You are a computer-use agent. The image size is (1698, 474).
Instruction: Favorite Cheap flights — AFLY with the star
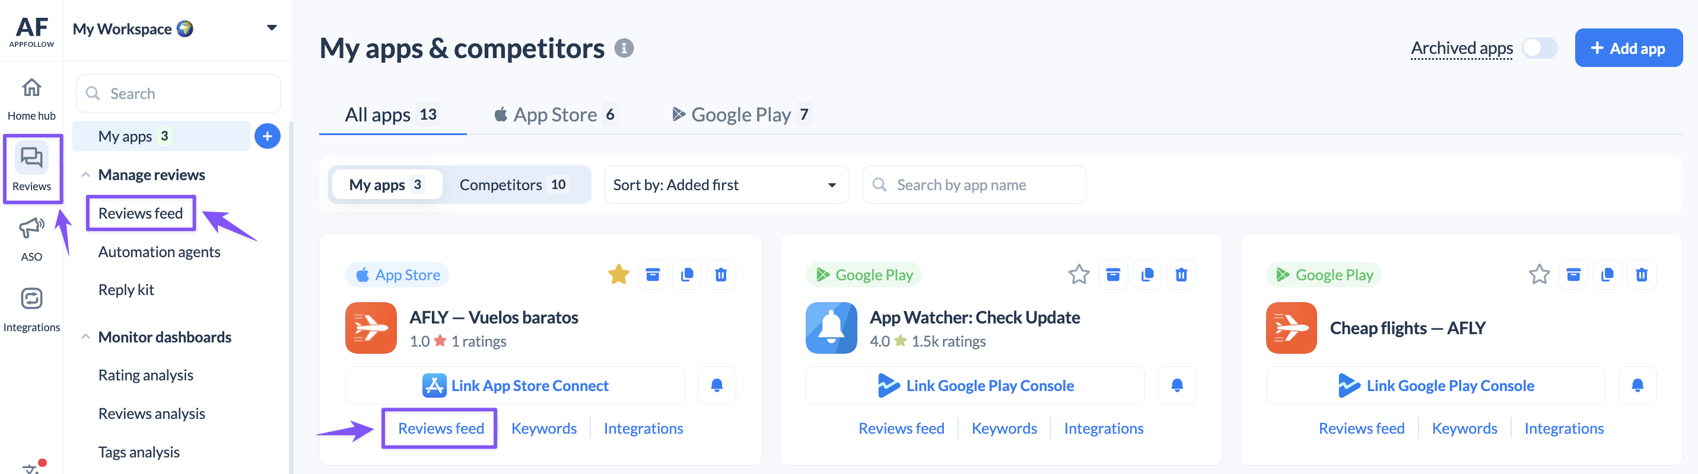tap(1539, 274)
